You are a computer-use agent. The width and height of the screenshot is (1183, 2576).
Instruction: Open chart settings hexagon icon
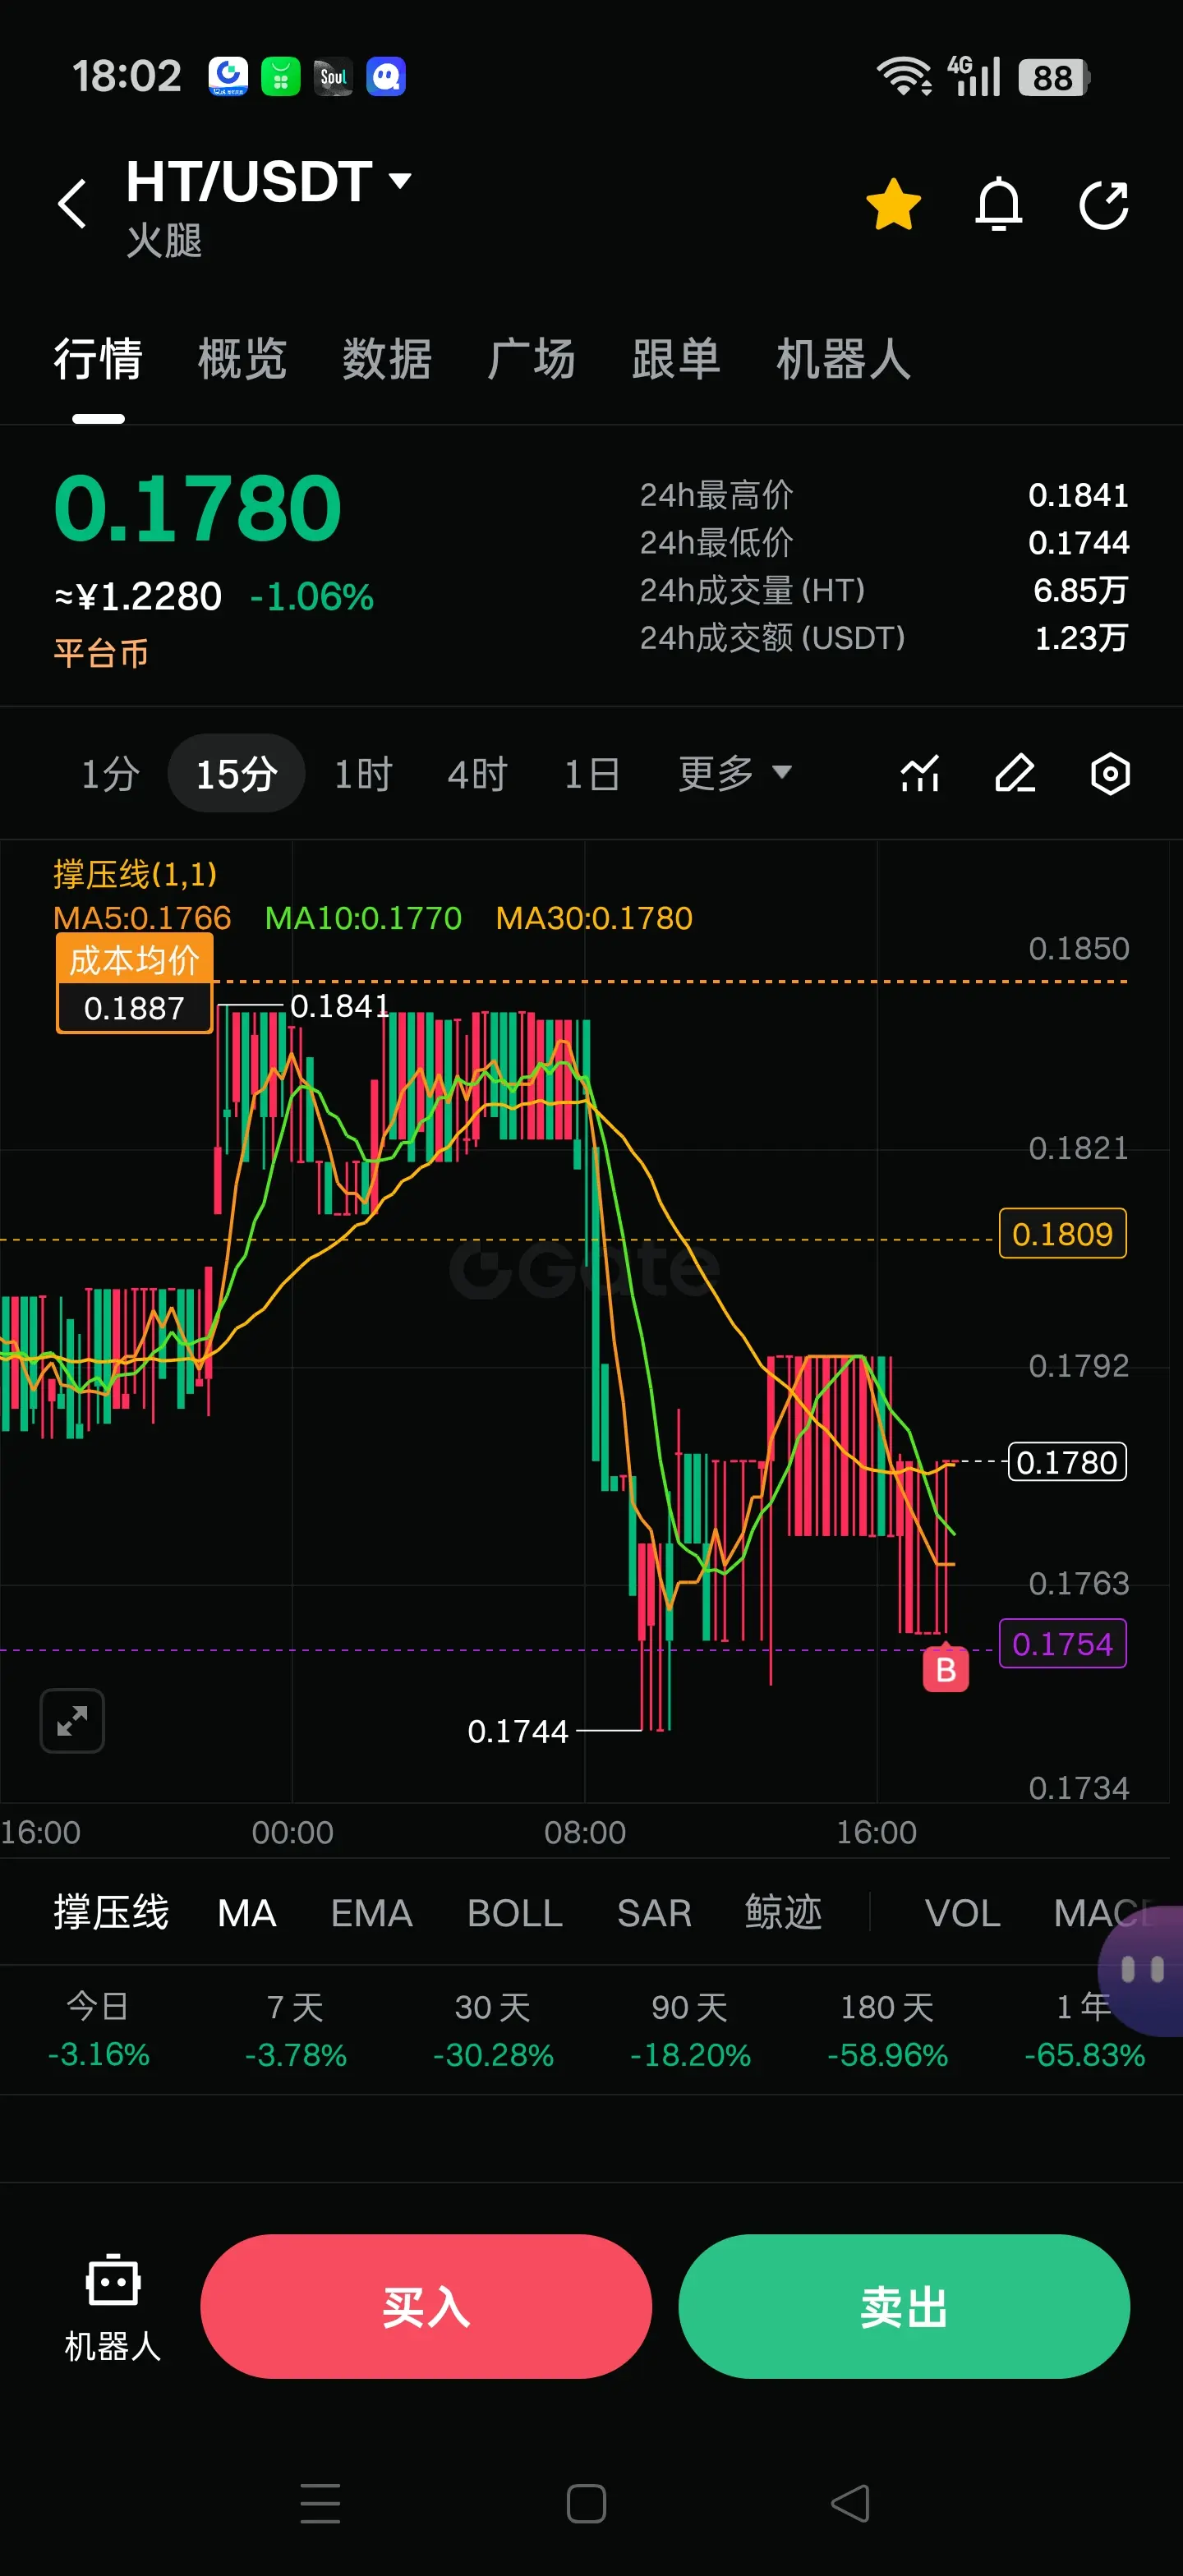click(1110, 773)
